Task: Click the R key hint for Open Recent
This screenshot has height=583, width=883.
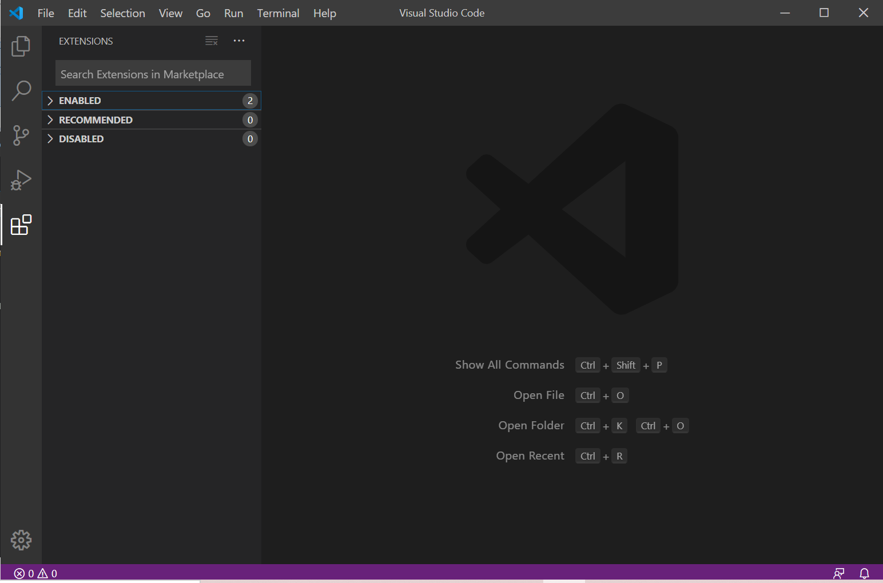Action: click(x=619, y=456)
